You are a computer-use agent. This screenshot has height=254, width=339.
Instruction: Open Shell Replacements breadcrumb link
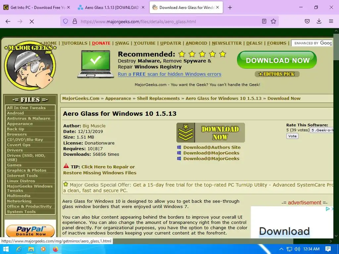point(158,99)
